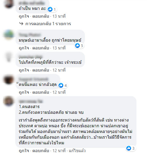Screen dimensions: 147x153
Task: Open avatar of 'คนนี่แหละ น่ากลัวสุด' commenter
Action: [x=9, y=80]
